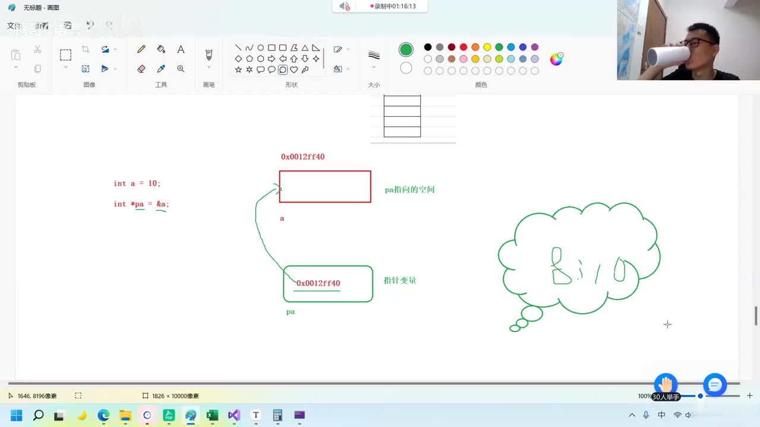Click the Undo arrow
The image size is (760, 427).
pos(90,26)
